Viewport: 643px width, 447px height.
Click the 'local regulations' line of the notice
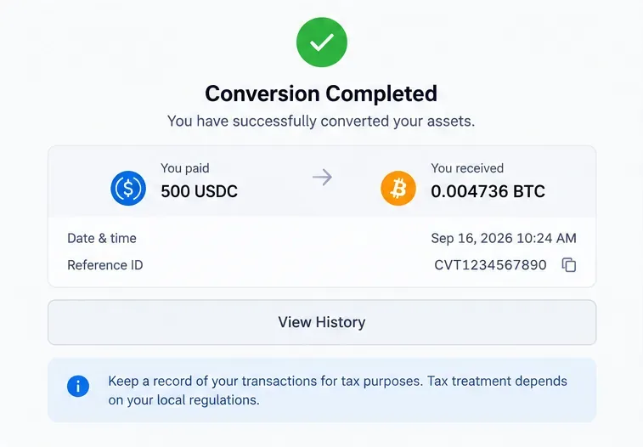[x=183, y=400]
